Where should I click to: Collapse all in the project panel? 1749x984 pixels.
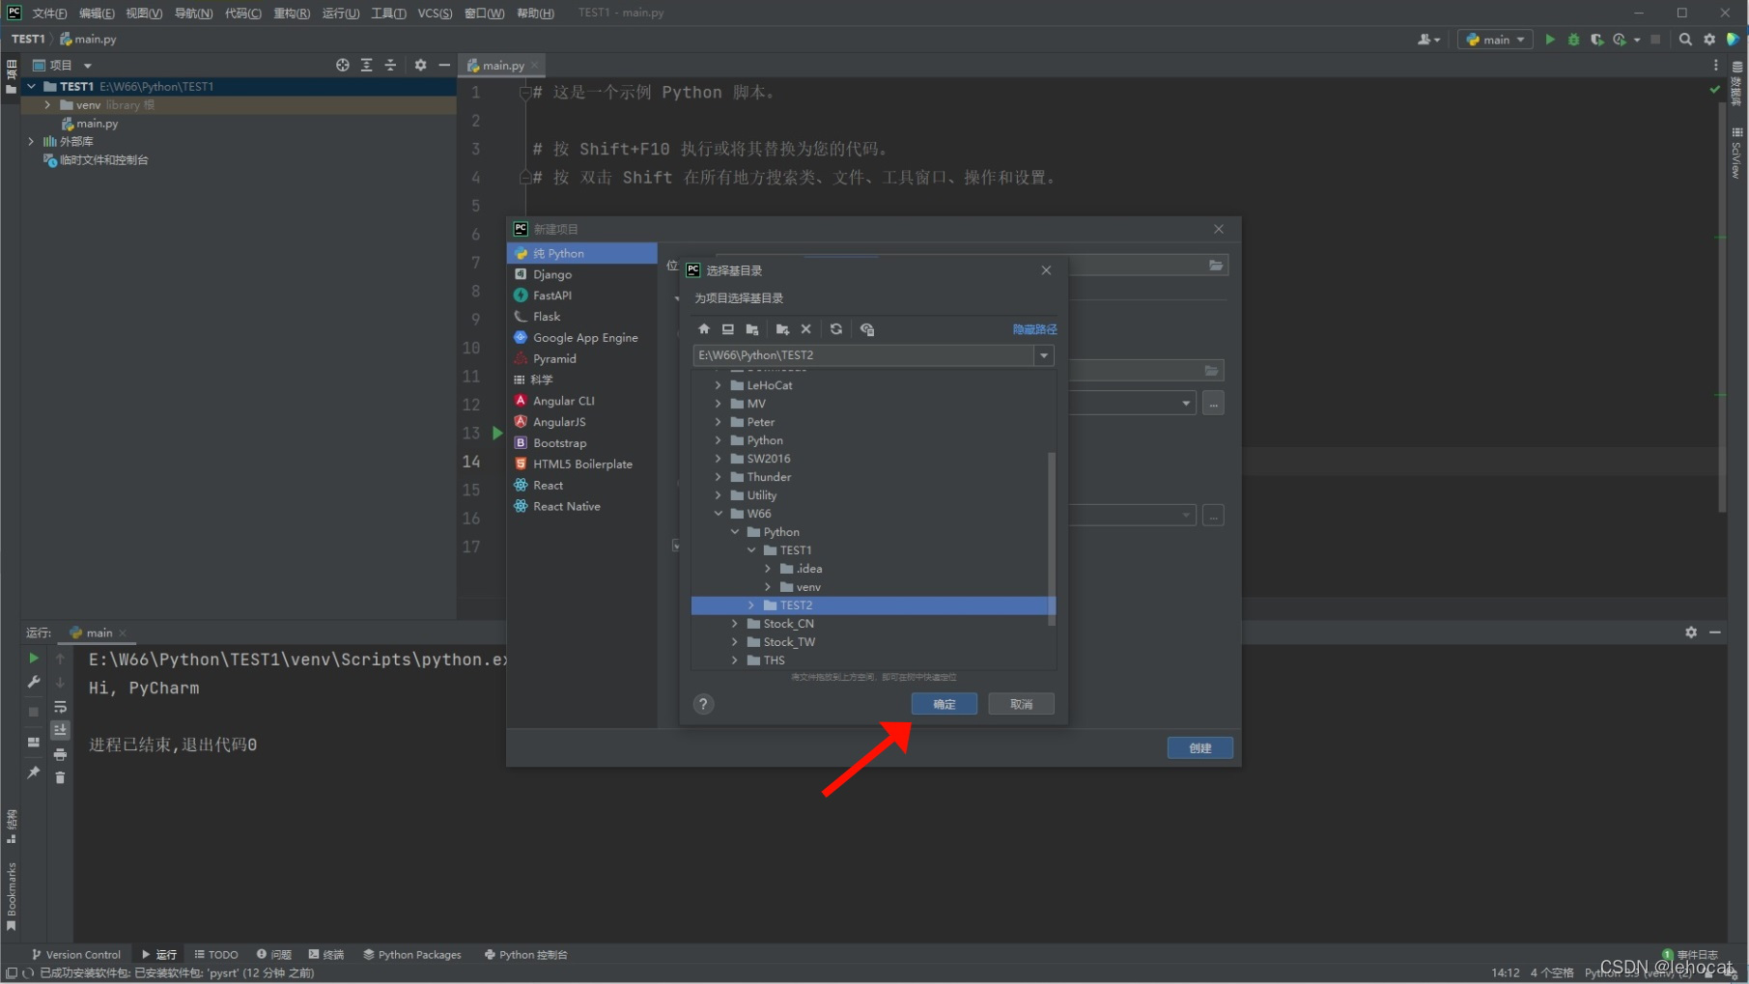(x=390, y=65)
